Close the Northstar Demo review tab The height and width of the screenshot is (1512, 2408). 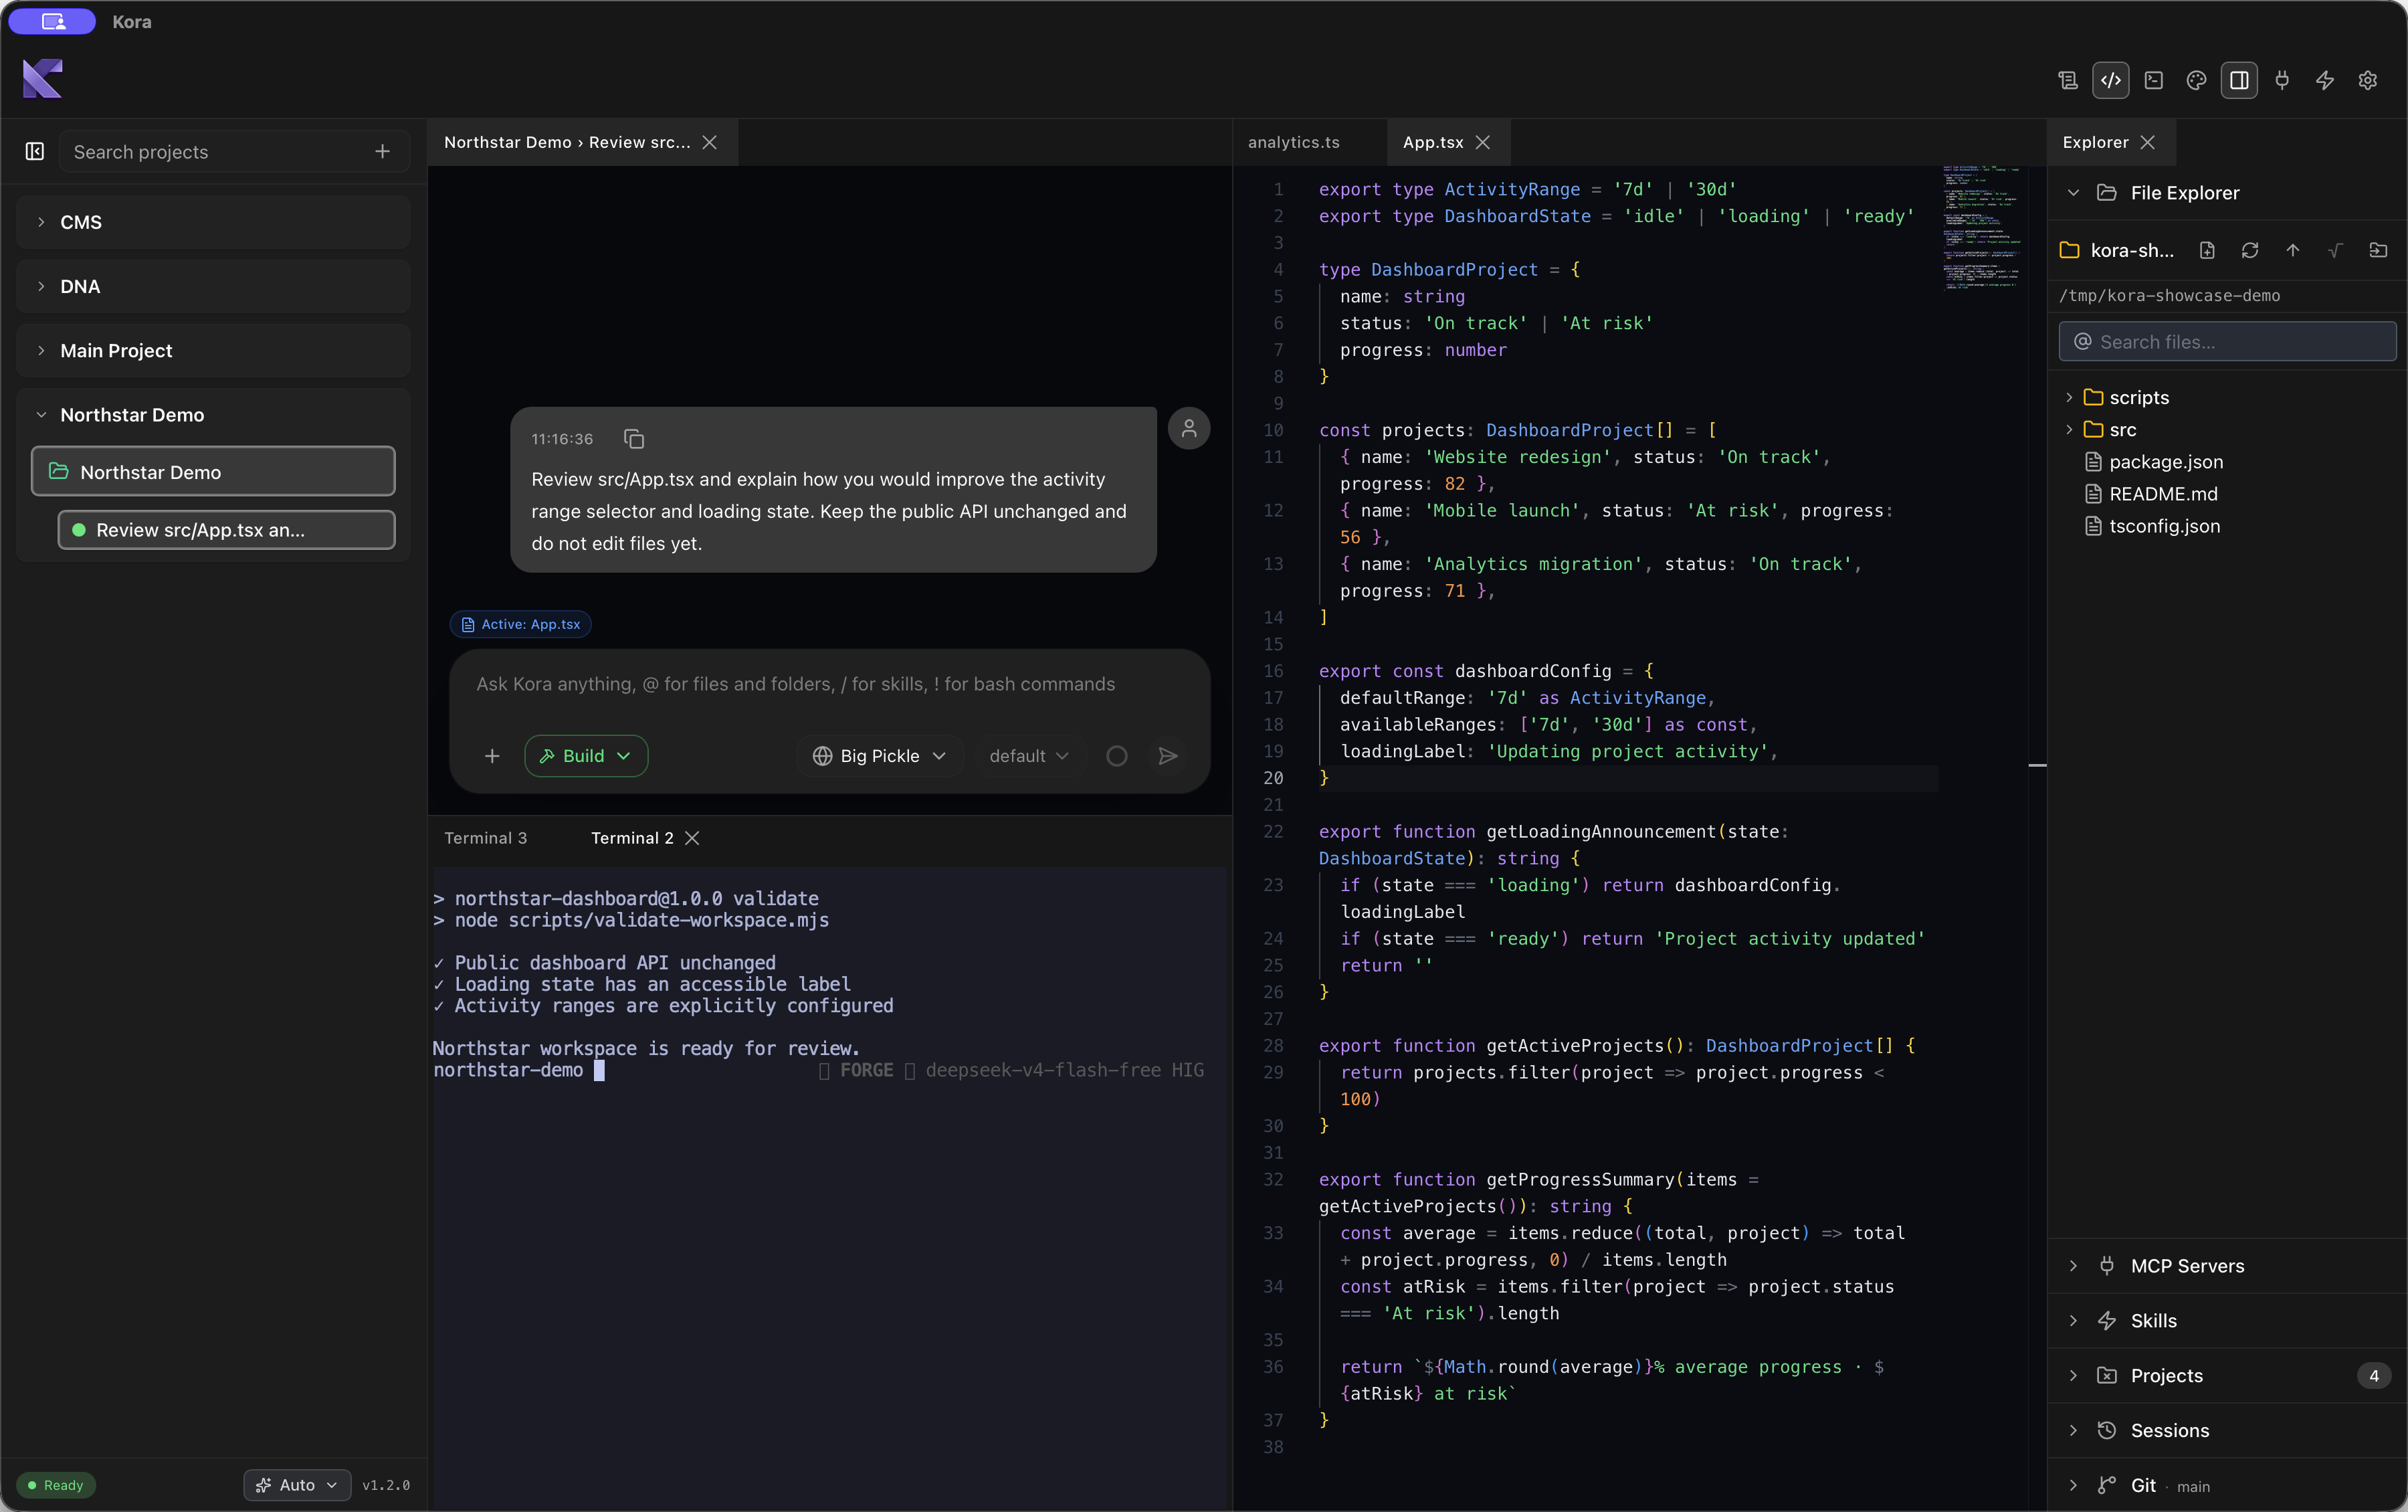coord(710,142)
